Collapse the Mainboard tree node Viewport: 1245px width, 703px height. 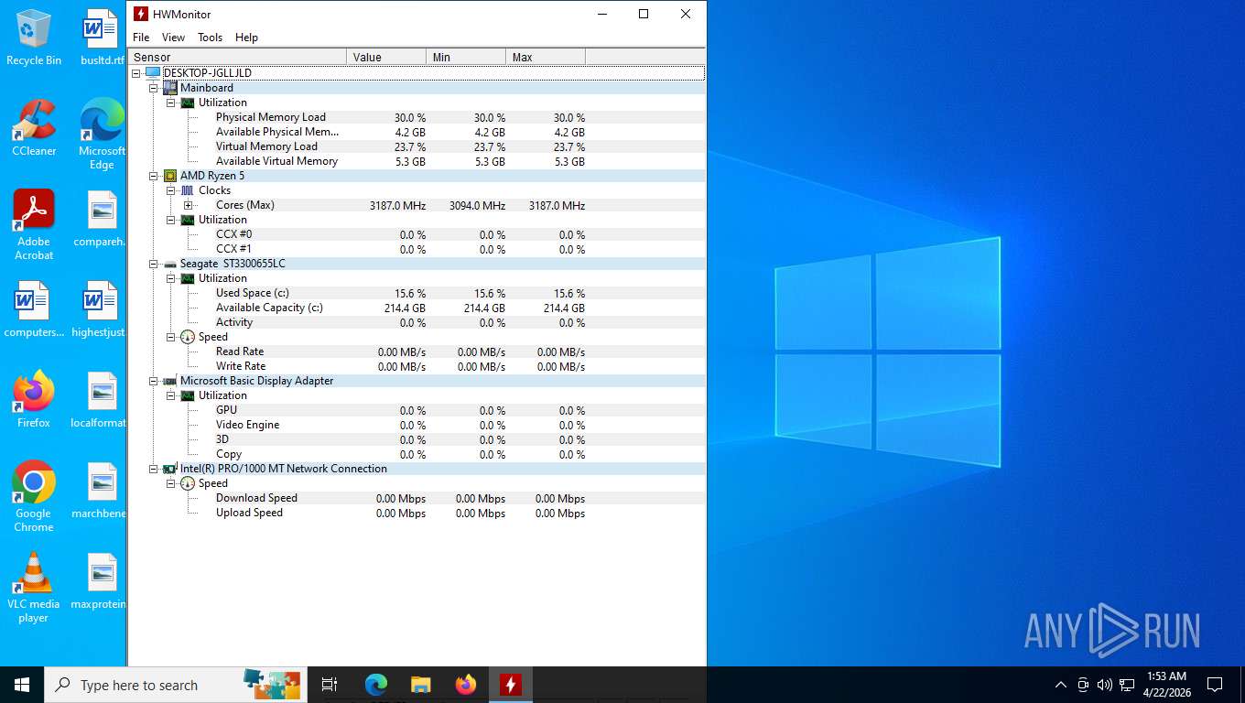coord(154,88)
